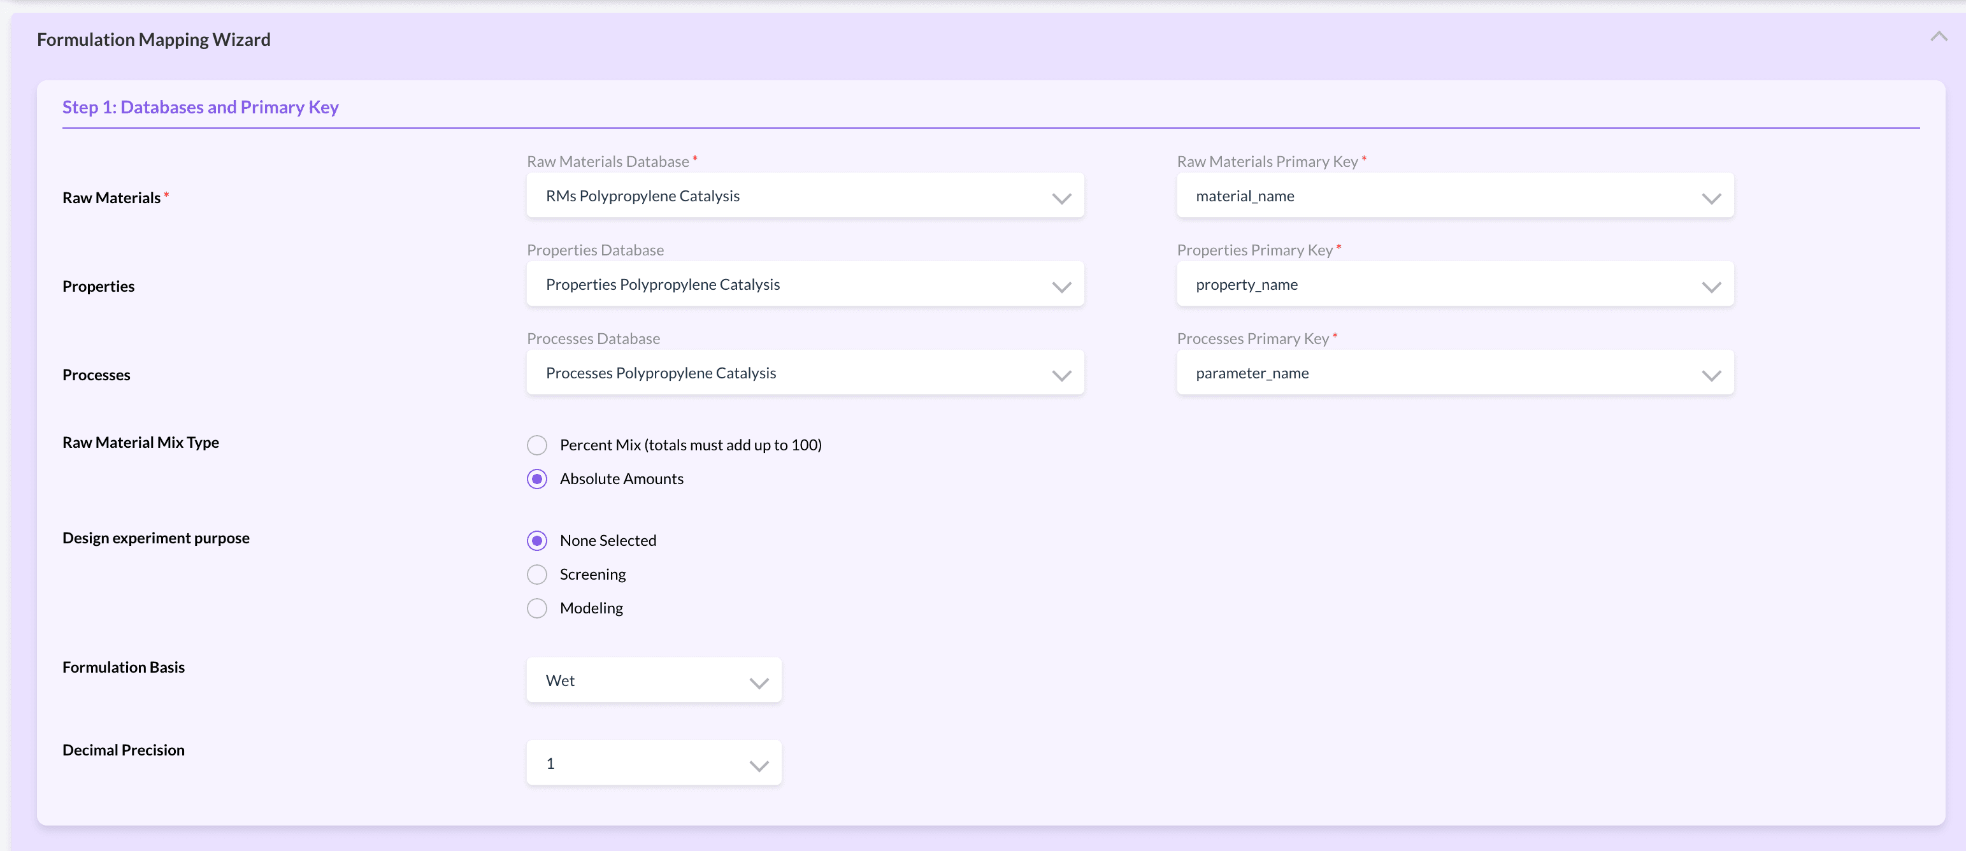1966x851 pixels.
Task: Open Raw Materials Database dropdown
Action: pos(805,196)
